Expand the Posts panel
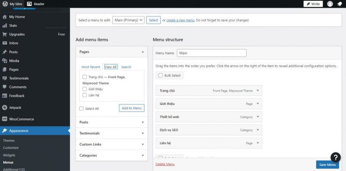This screenshot has height=171, width=346. (112, 122)
